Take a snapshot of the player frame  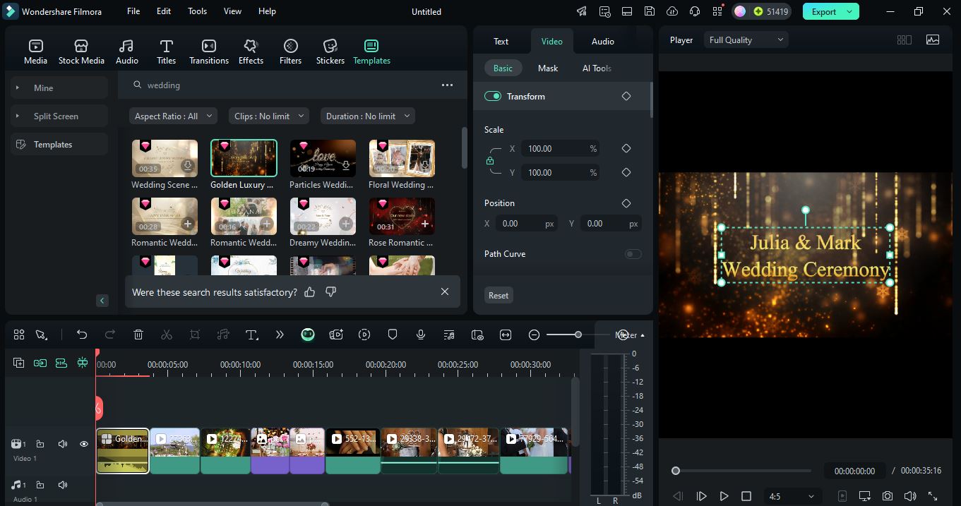pyautogui.click(x=888, y=495)
